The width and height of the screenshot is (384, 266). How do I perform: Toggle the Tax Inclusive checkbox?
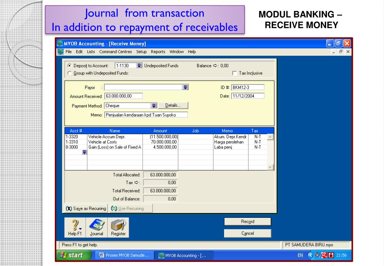tap(235, 73)
